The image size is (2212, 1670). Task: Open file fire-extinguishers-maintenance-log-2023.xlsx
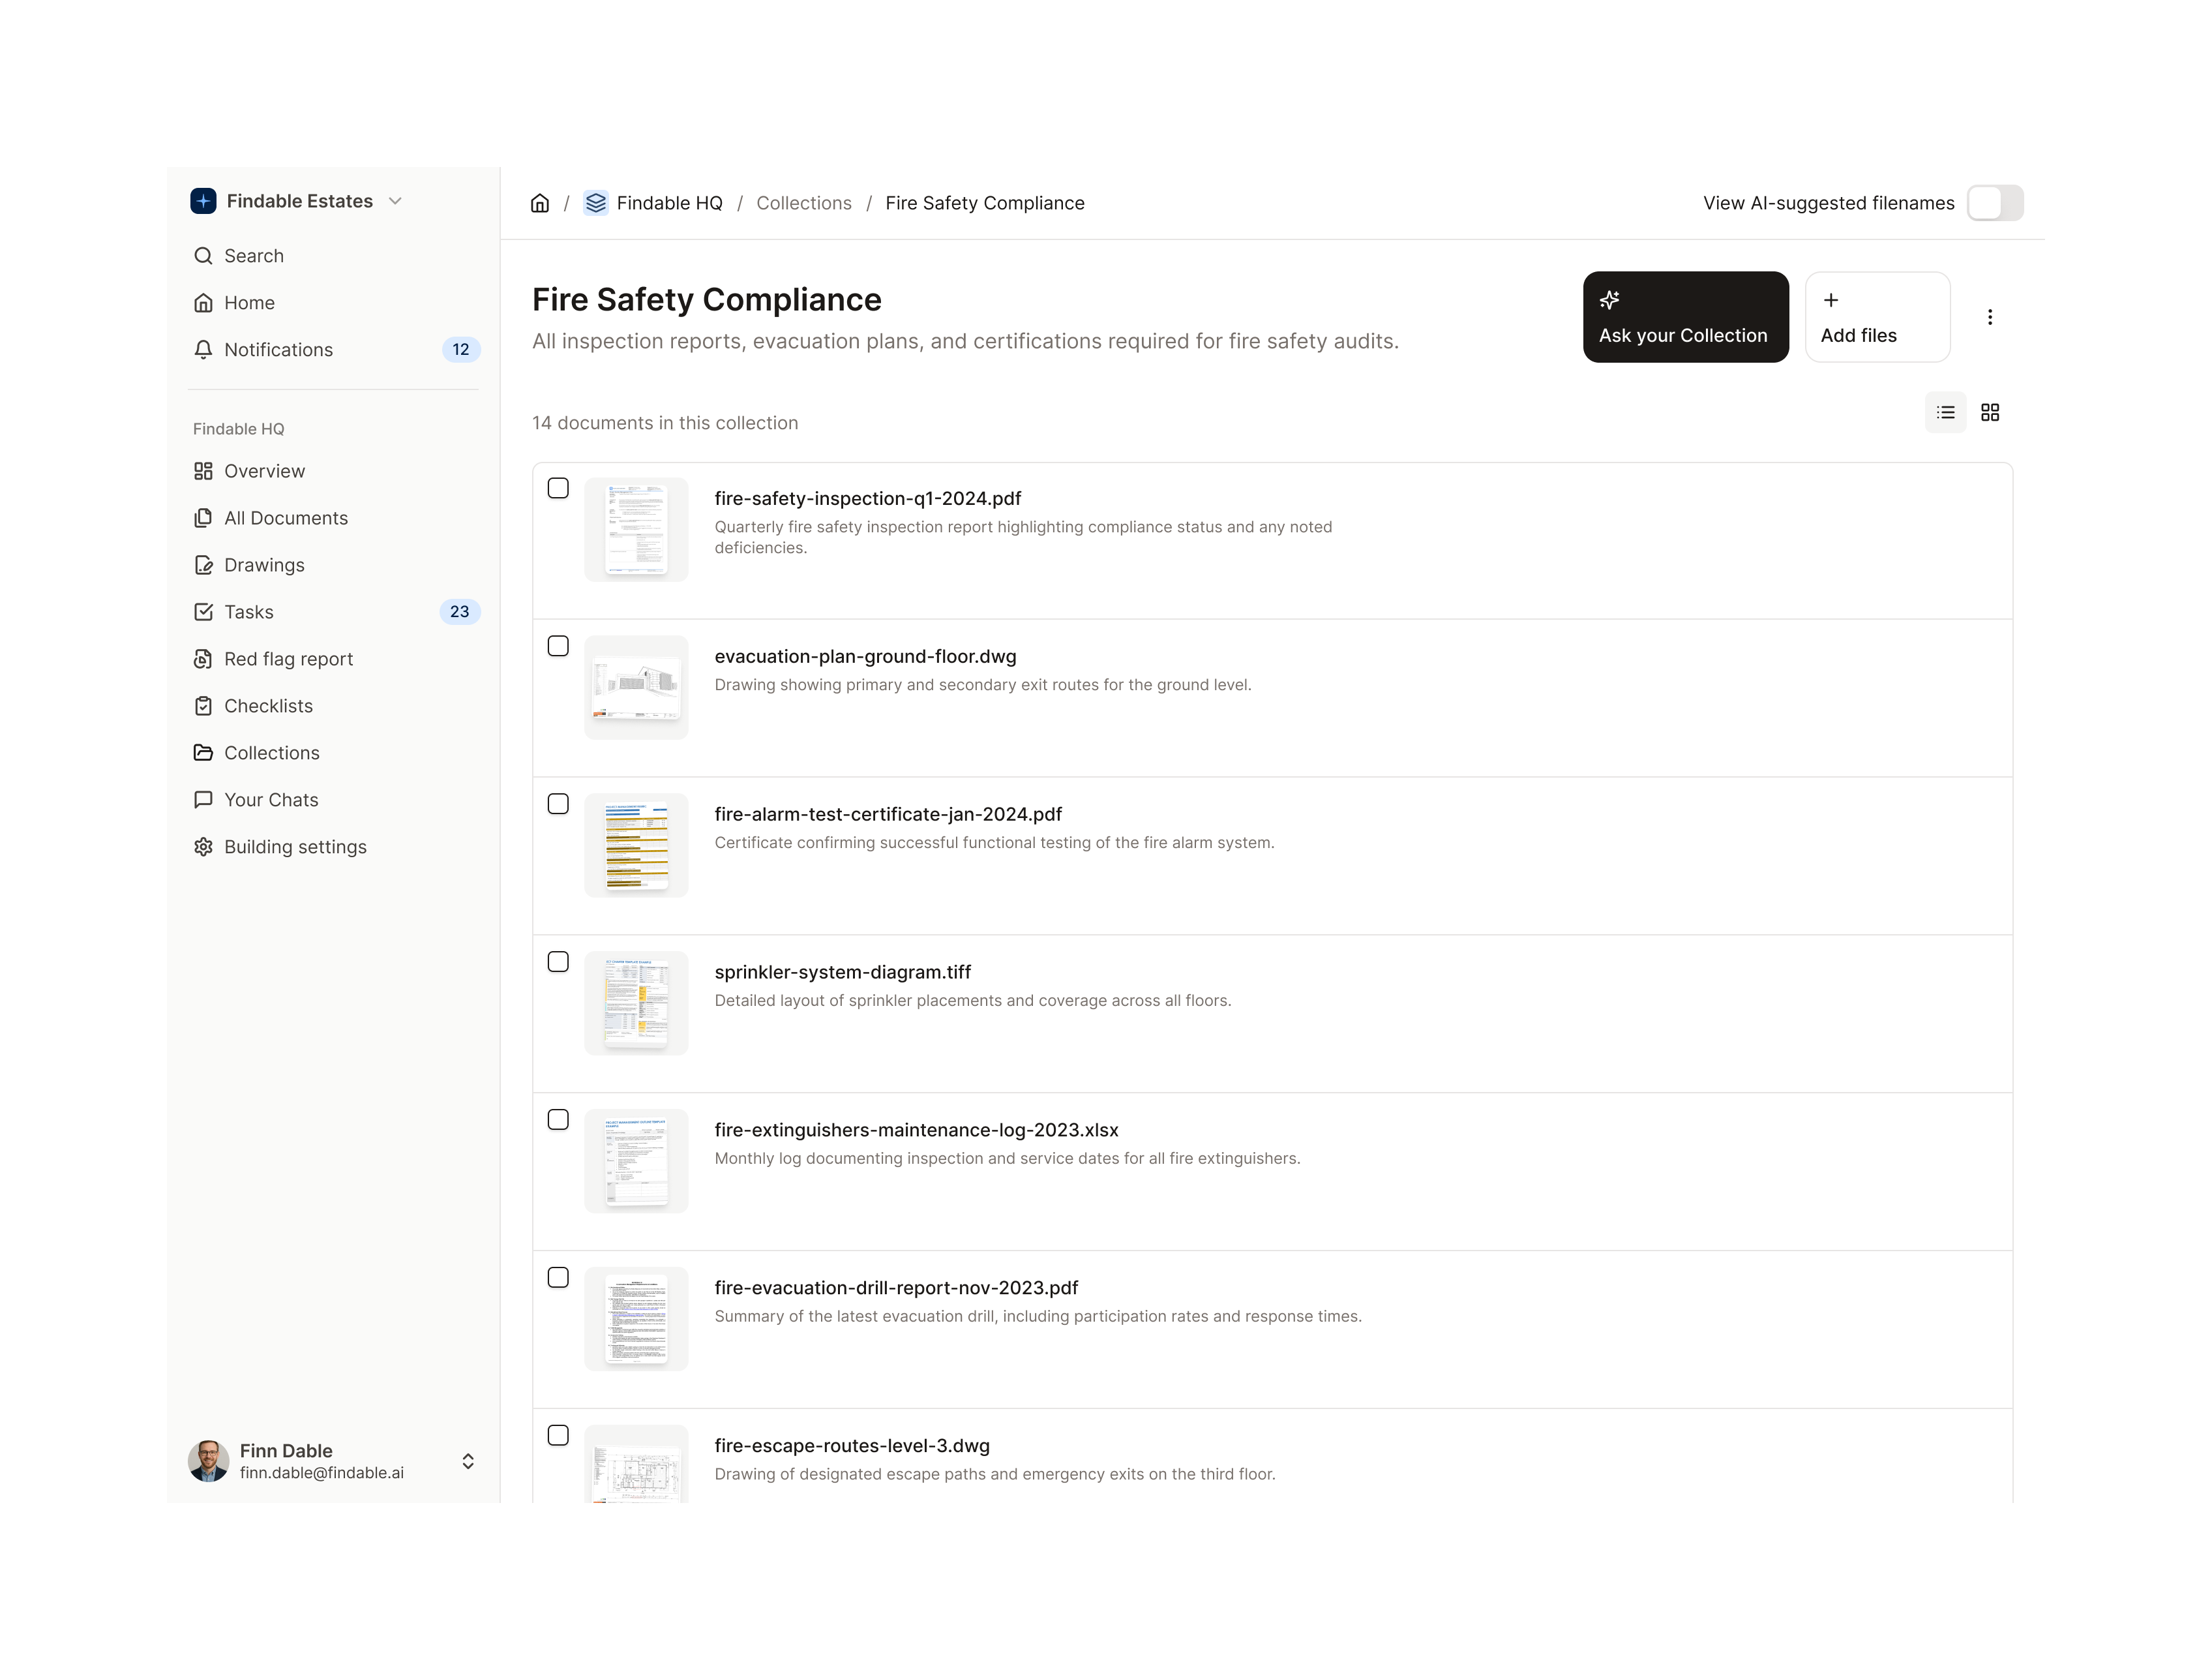(x=916, y=1131)
